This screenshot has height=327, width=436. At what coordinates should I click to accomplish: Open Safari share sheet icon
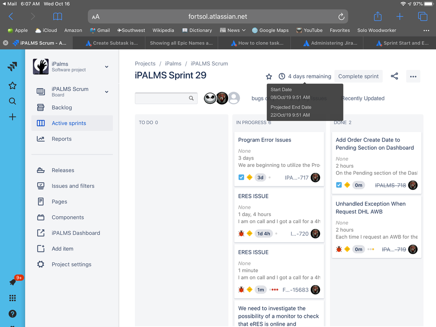pos(378,16)
